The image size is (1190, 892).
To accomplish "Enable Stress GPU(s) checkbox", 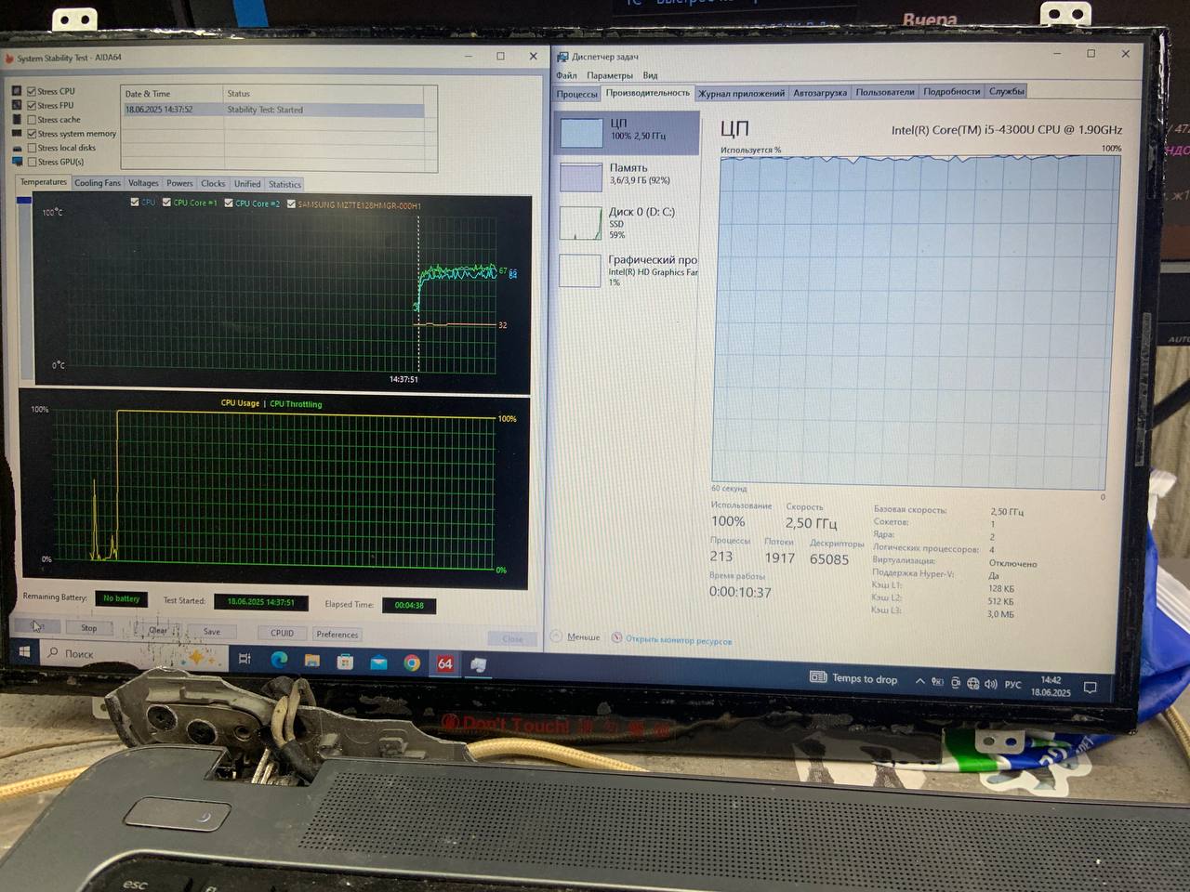I will tap(33, 162).
